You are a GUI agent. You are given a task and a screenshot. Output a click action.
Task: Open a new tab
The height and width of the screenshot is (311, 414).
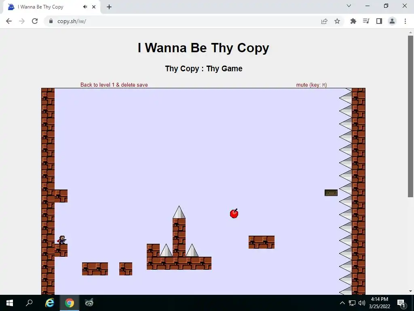(109, 7)
